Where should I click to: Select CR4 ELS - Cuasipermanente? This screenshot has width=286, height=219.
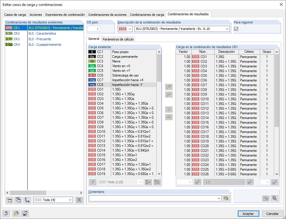tap(44, 45)
